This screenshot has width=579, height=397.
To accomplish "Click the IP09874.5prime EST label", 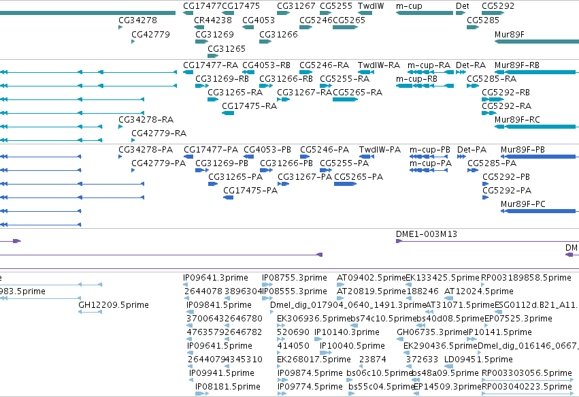I will (x=310, y=373).
